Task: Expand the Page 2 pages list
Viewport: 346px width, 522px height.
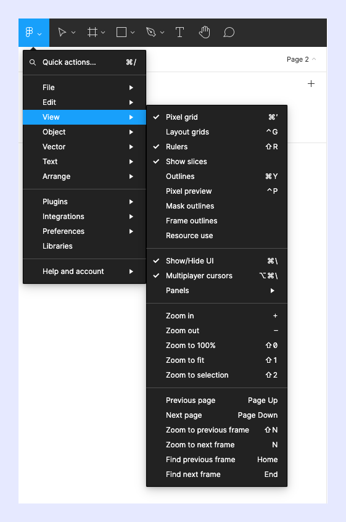Action: 301,59
